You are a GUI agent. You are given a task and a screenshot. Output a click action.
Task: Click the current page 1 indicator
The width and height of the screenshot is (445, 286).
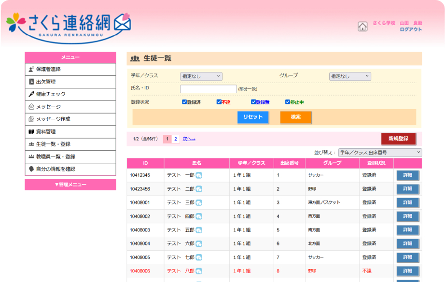click(167, 139)
